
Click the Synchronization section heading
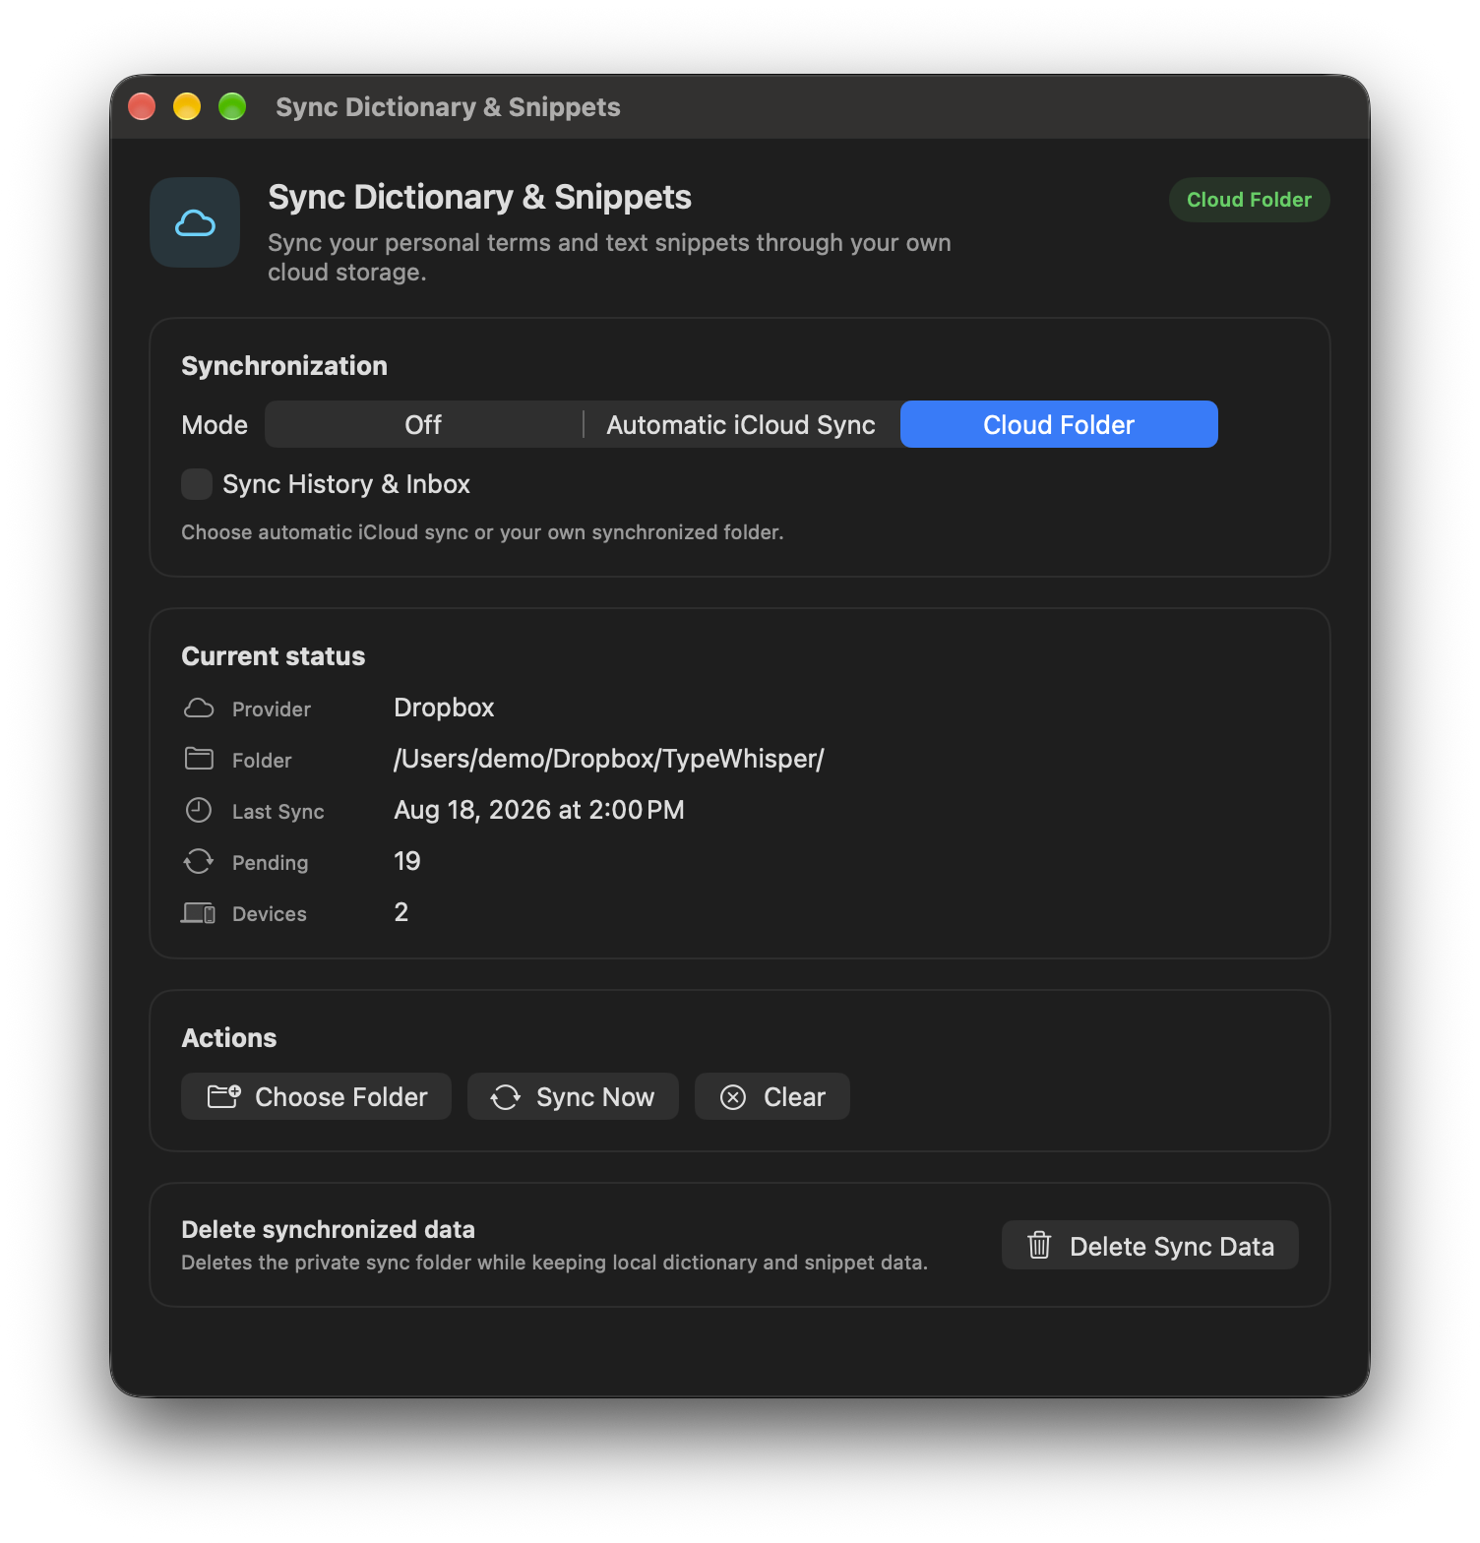[x=284, y=366]
